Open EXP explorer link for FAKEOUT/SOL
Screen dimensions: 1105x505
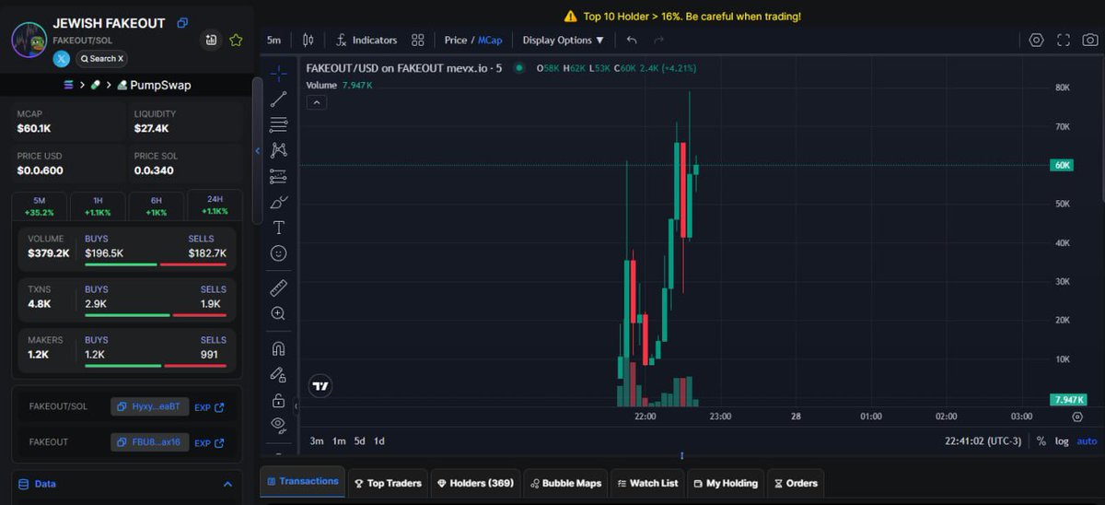209,406
